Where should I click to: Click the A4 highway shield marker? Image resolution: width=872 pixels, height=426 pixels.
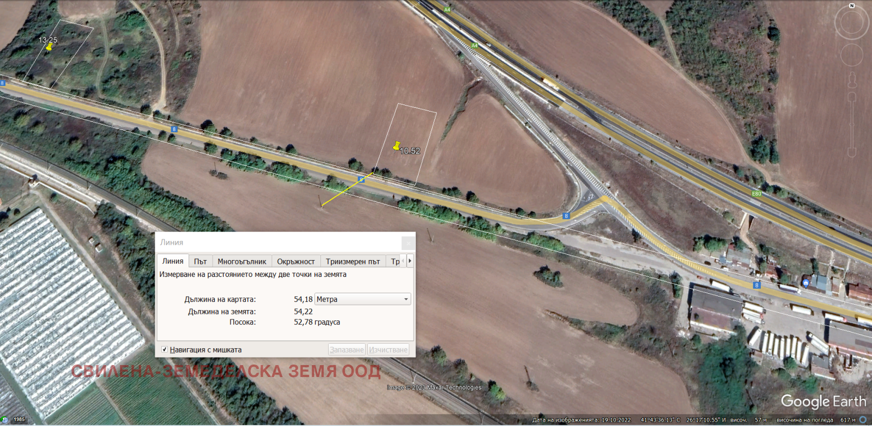pos(447,10)
